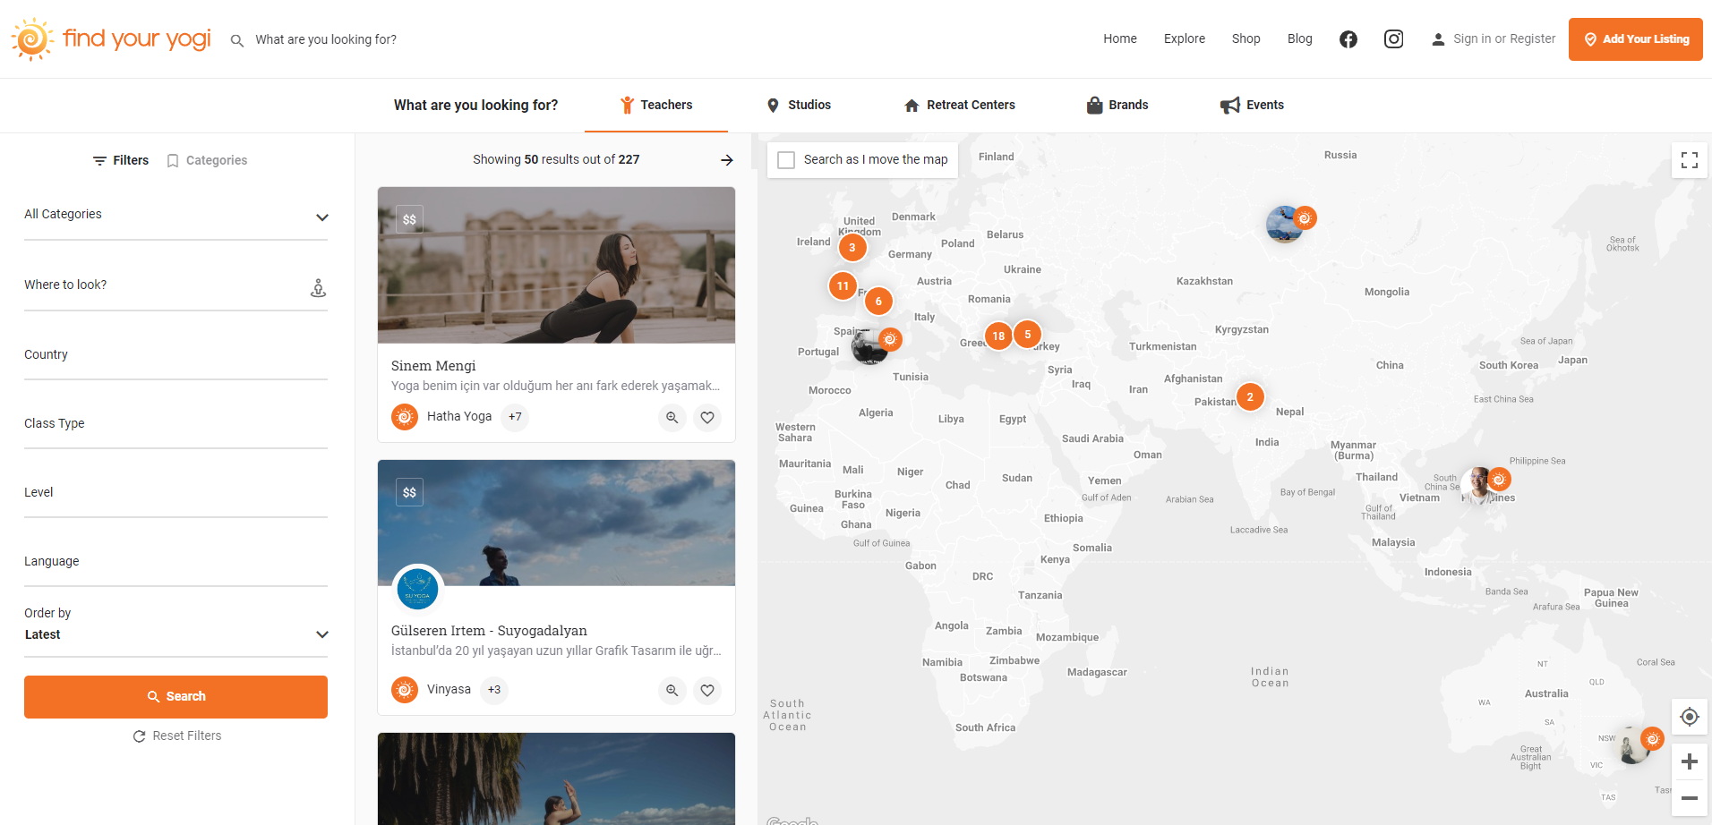Viewport: 1712px width, 825px height.
Task: Quick view Gülseren Irtem listing magnifier
Action: (x=672, y=691)
